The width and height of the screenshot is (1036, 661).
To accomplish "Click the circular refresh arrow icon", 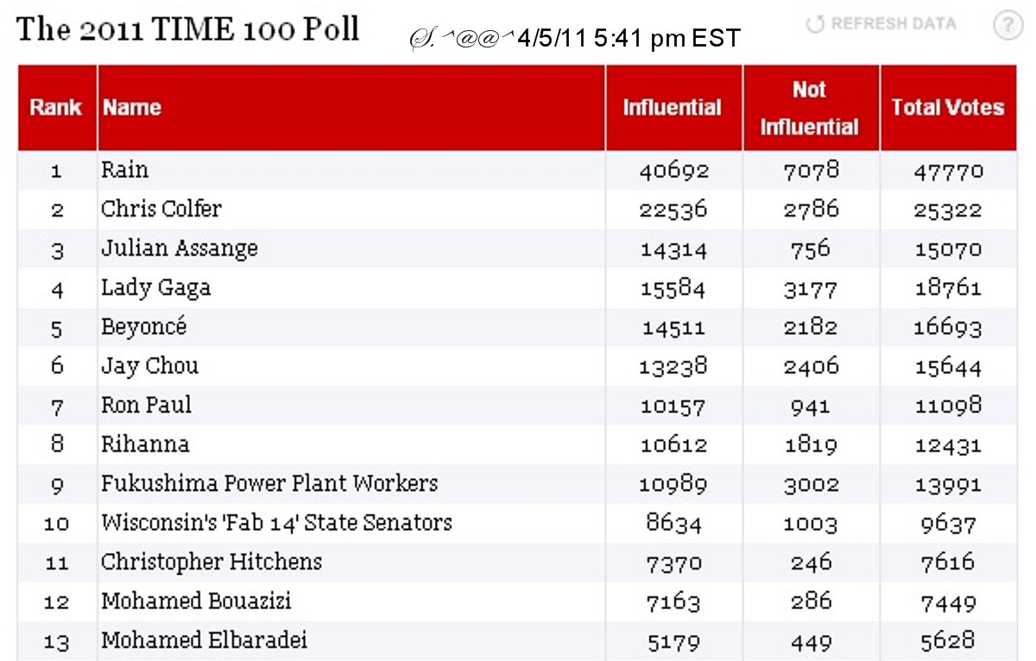I will [x=814, y=24].
